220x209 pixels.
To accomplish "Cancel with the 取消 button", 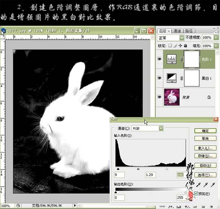I will coord(205,139).
